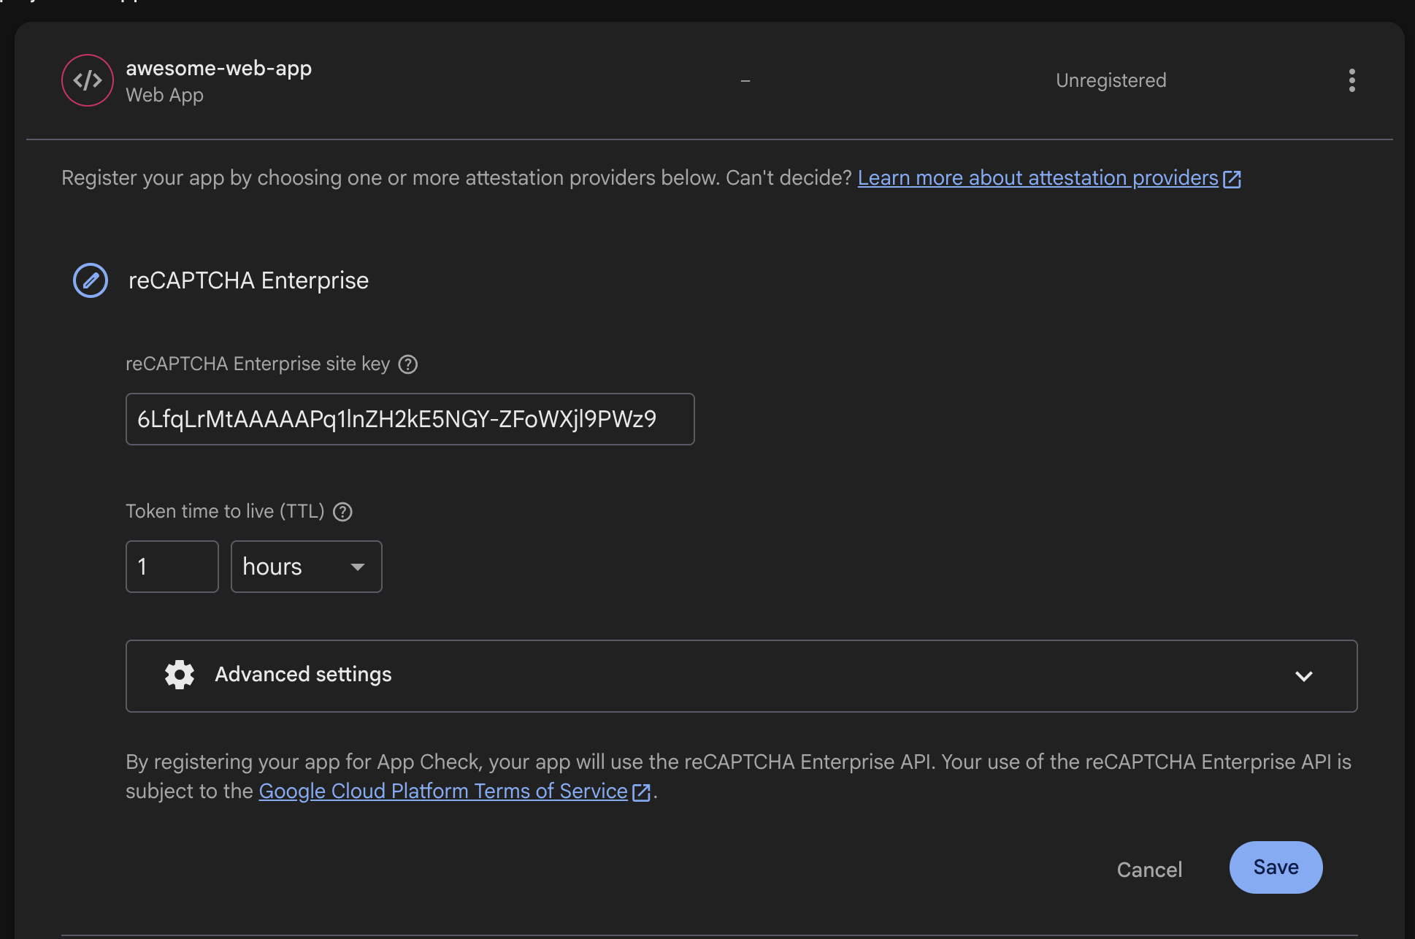Click the awesome-web-app name
Image resolution: width=1415 pixels, height=939 pixels.
click(219, 68)
